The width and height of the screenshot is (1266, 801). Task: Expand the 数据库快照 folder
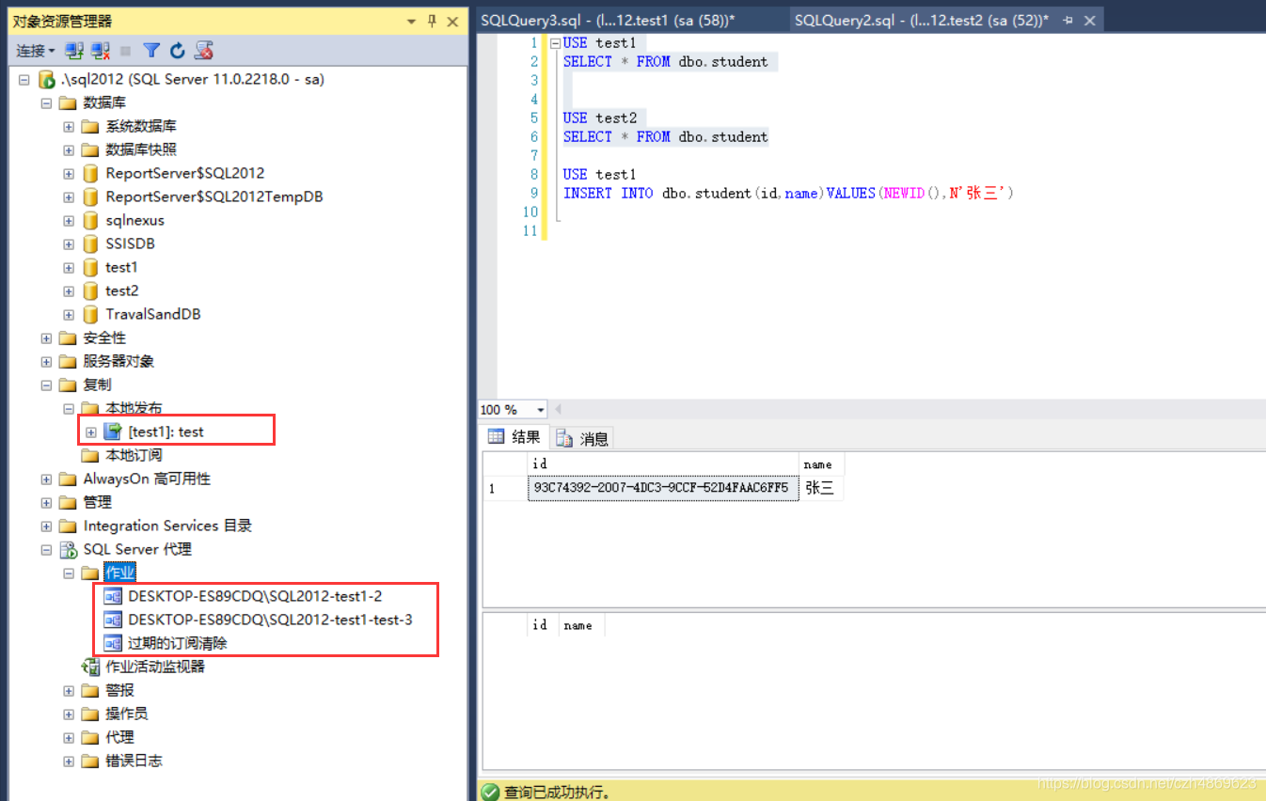click(x=69, y=150)
